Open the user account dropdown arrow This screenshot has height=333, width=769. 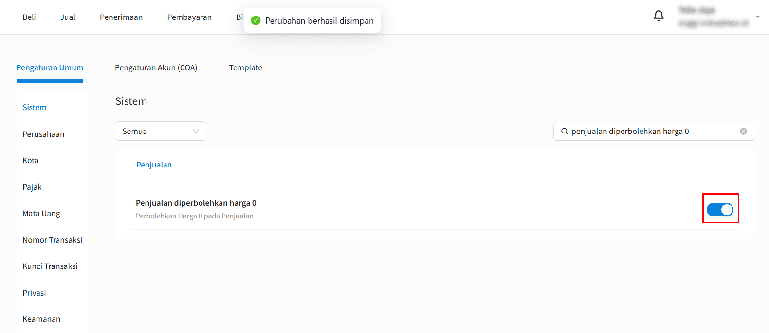click(x=757, y=17)
